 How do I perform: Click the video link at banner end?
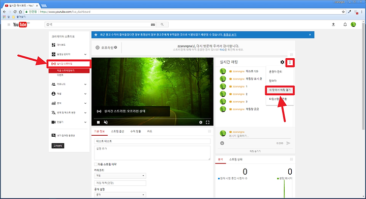pyautogui.click(x=230, y=34)
